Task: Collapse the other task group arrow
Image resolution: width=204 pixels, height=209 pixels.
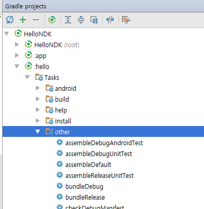Action: click(x=38, y=132)
